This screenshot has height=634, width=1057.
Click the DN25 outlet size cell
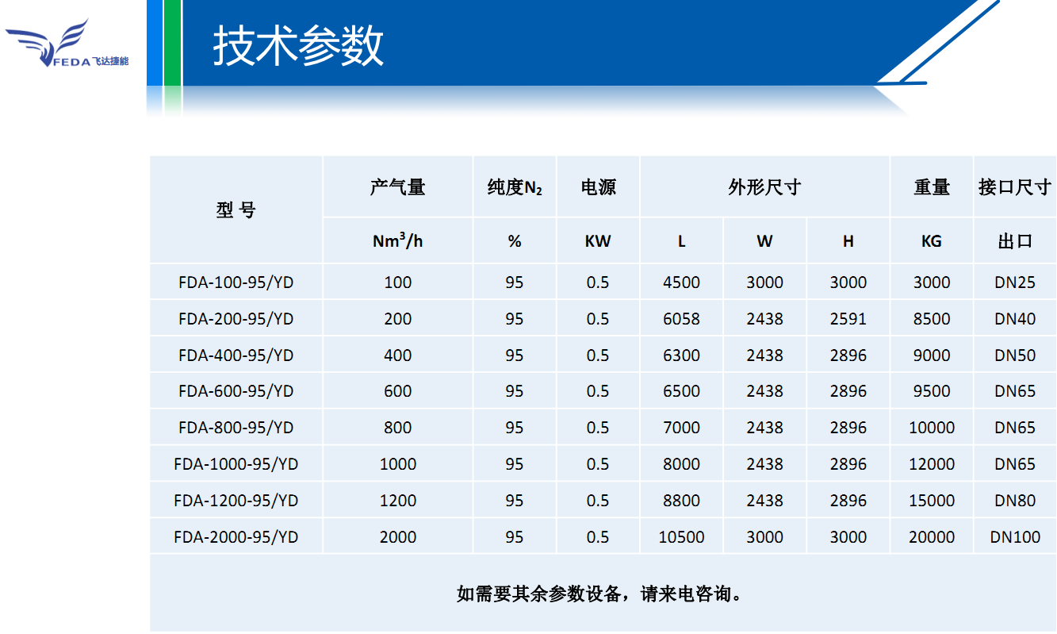(1015, 282)
